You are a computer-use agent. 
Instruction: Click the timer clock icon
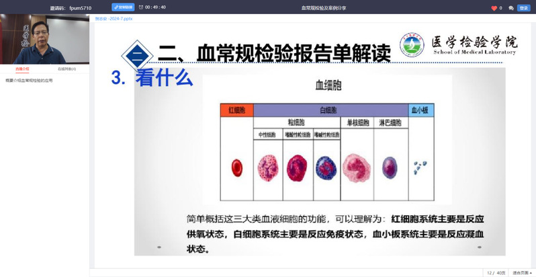141,7
